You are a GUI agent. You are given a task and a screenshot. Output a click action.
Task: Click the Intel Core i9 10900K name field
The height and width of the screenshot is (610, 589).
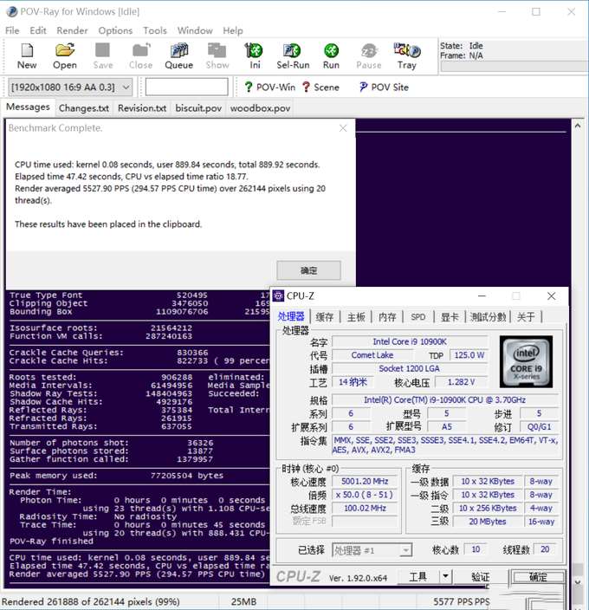(x=410, y=341)
